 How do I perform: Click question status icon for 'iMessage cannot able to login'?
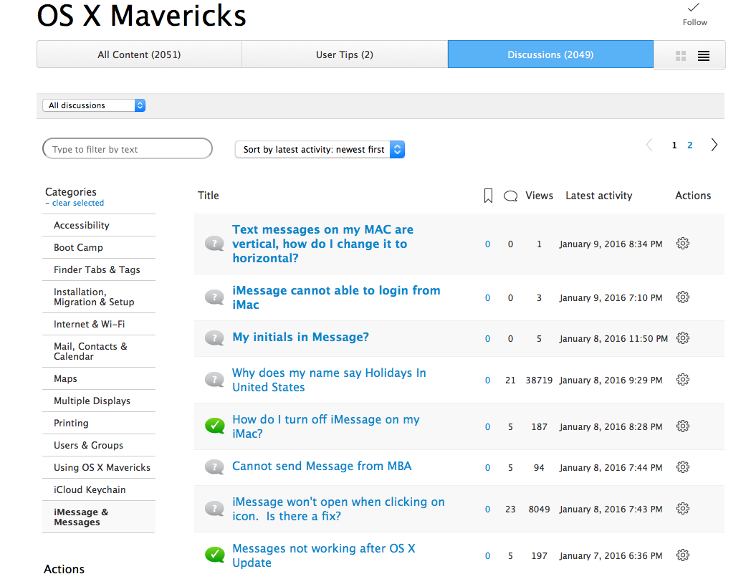tap(214, 297)
